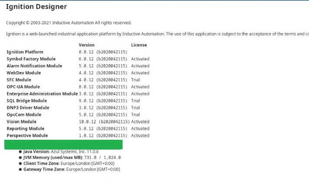Select Ignition Platform version 8.0.12
The width and height of the screenshot is (309, 181).
pyautogui.click(x=103, y=52)
